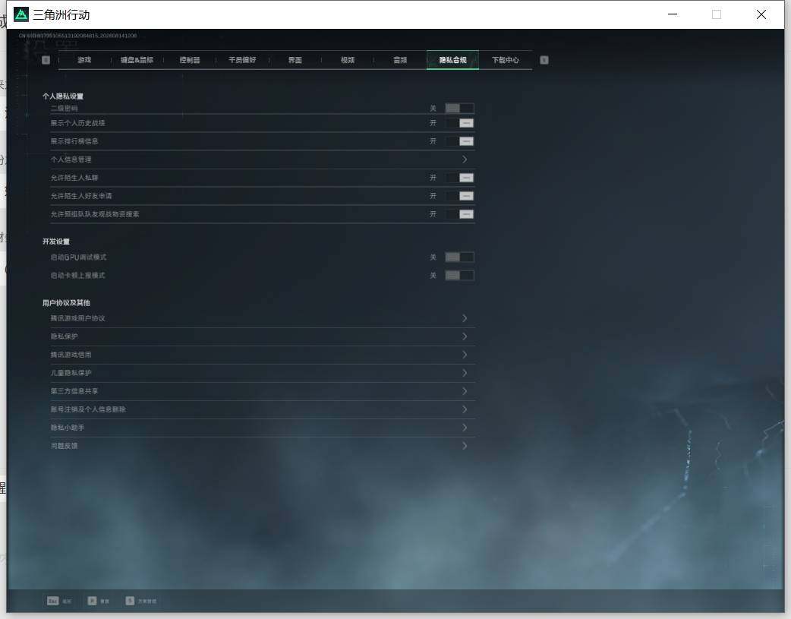Click the 第三方信息共享 label
The height and width of the screenshot is (619, 791).
click(74, 391)
